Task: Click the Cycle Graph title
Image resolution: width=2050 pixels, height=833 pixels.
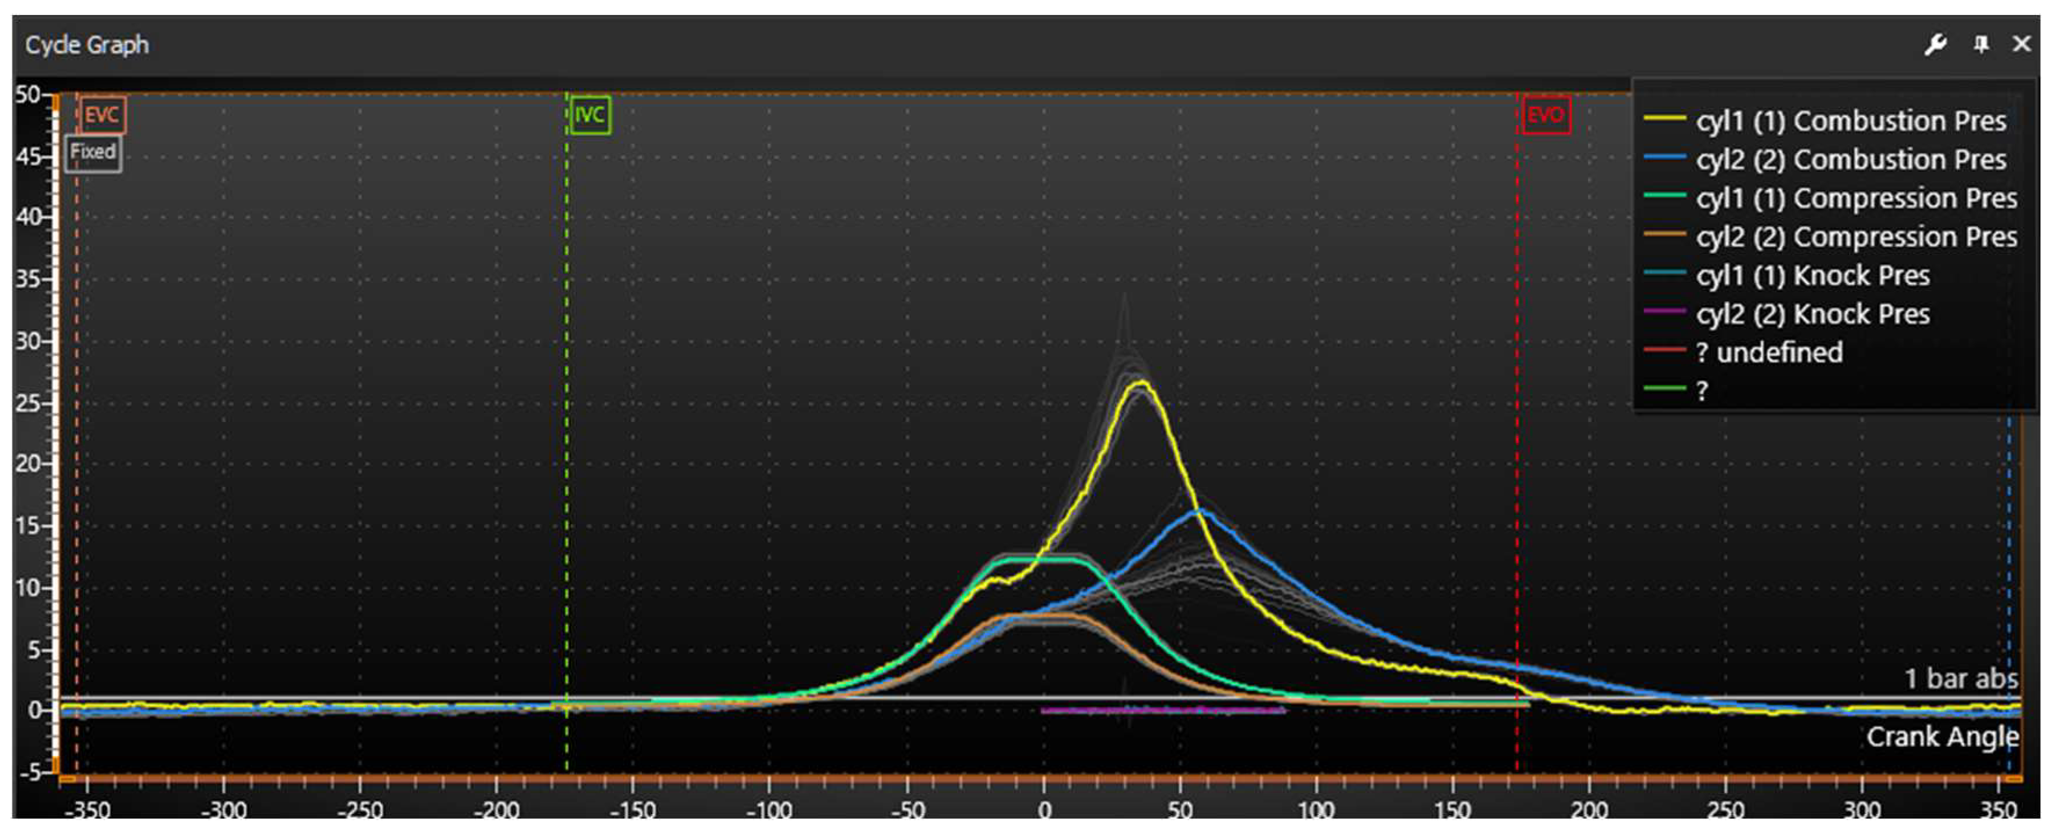Action: [x=87, y=45]
